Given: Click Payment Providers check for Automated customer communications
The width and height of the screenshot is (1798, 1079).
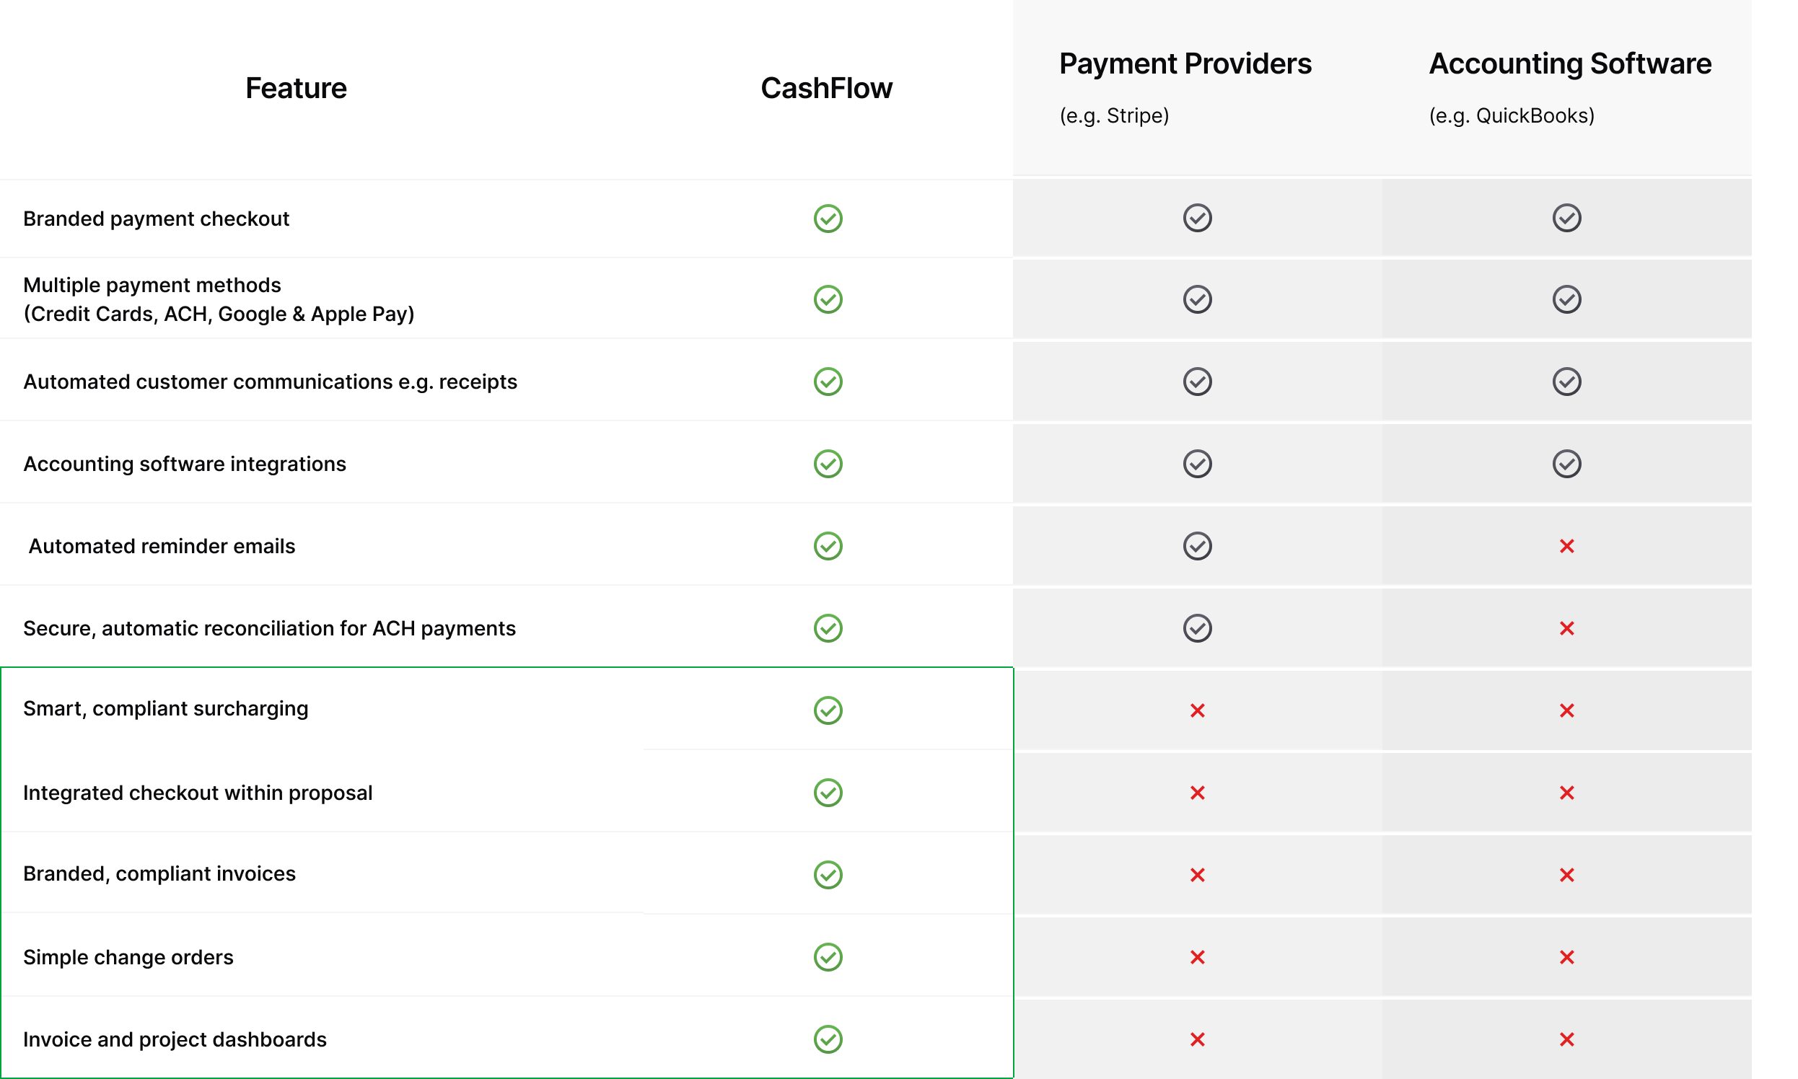Looking at the screenshot, I should pos(1197,382).
